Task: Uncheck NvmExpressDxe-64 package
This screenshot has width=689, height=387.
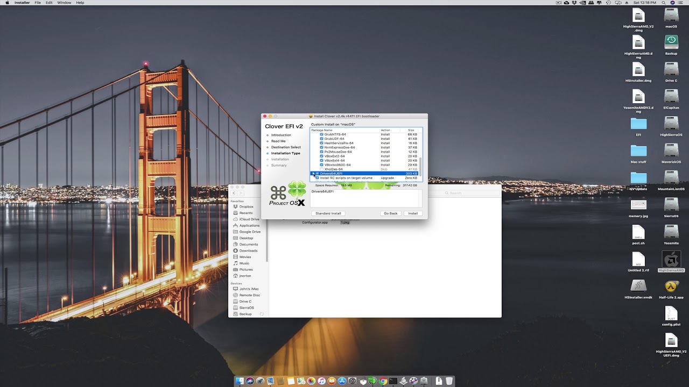Action: [322, 147]
